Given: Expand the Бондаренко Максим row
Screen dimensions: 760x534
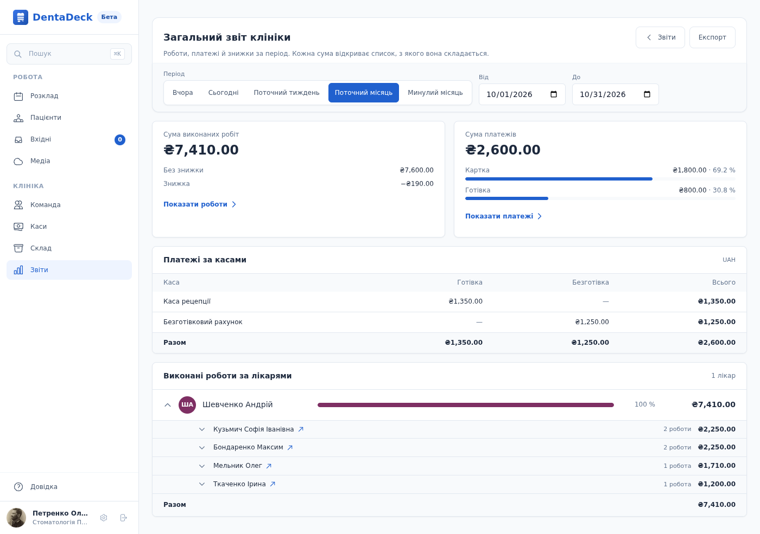Looking at the screenshot, I should point(202,448).
